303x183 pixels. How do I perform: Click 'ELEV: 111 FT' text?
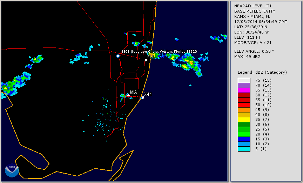[247, 37]
